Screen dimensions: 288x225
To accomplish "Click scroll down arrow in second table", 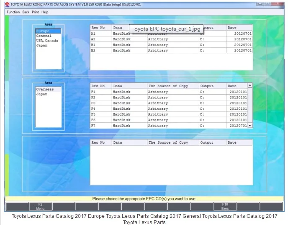I will click(x=250, y=126).
